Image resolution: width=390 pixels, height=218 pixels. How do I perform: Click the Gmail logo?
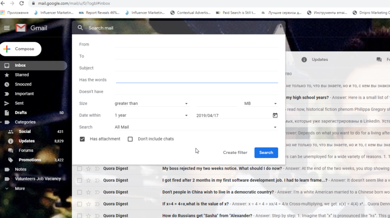31,28
